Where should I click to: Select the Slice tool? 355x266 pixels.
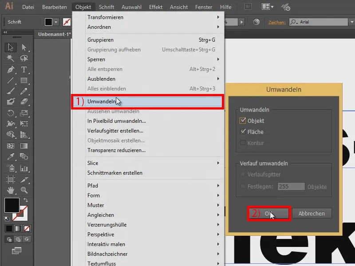pyautogui.click(x=24, y=180)
